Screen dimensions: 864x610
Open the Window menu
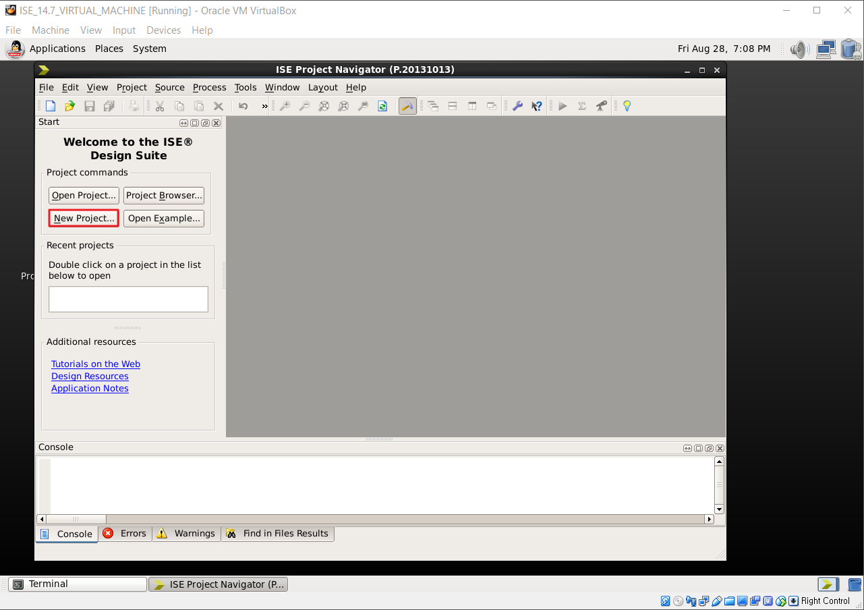coord(282,87)
